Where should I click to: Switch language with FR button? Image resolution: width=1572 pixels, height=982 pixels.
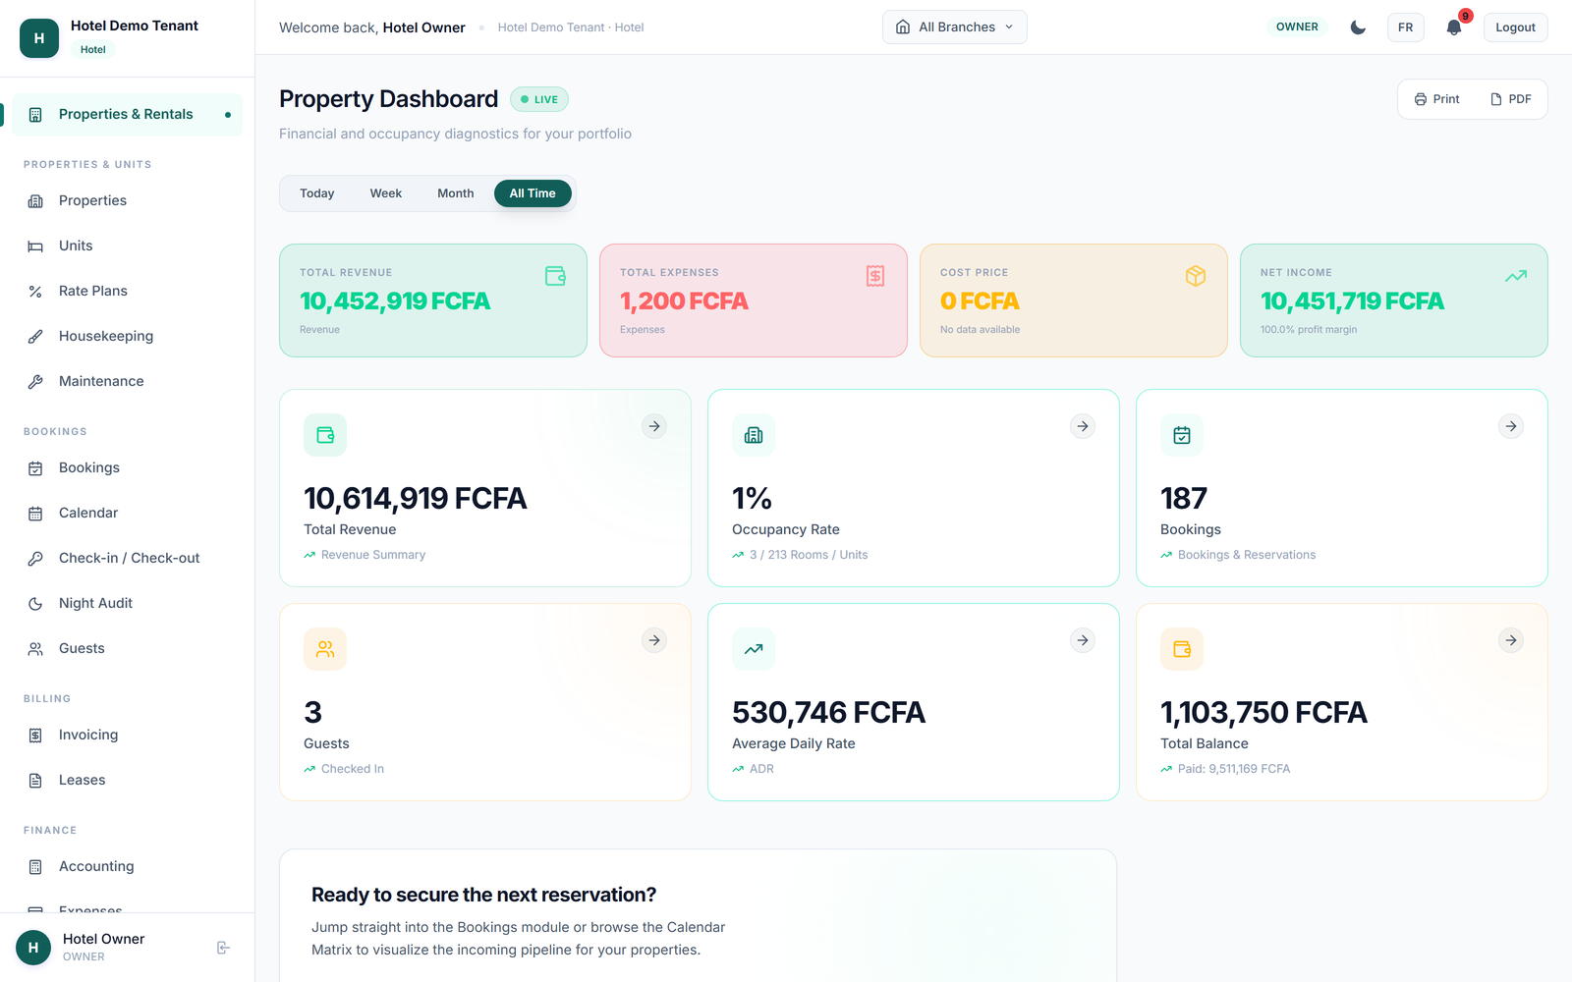tap(1406, 27)
